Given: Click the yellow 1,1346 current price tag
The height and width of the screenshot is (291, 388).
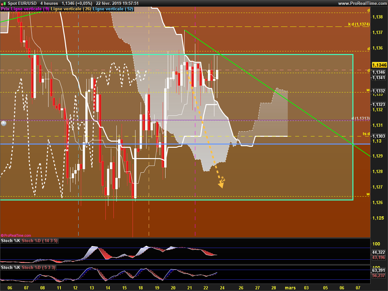Looking at the screenshot, I should click(380, 65).
